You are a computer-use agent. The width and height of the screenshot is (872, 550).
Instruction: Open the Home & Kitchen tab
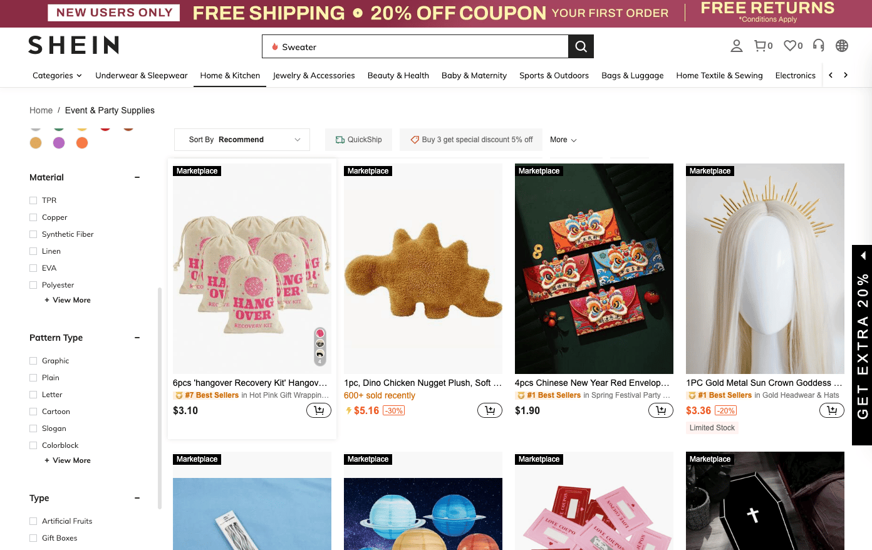230,76
